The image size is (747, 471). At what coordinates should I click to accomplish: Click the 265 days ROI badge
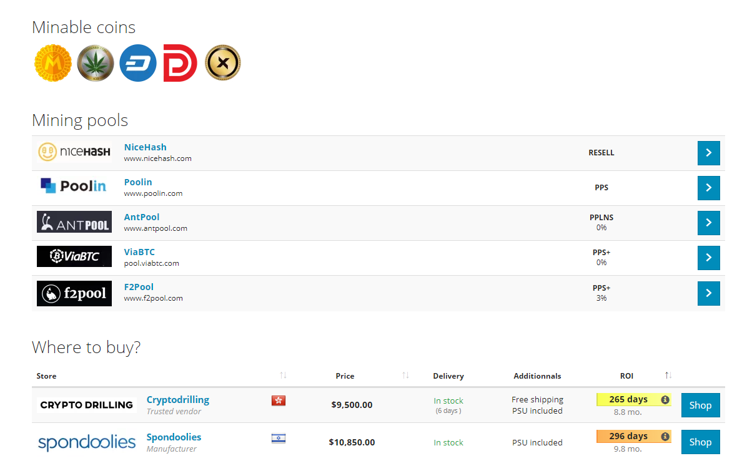[633, 400]
